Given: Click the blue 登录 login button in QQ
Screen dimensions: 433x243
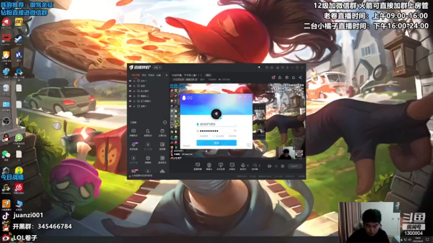Looking at the screenshot, I should pos(216,143).
